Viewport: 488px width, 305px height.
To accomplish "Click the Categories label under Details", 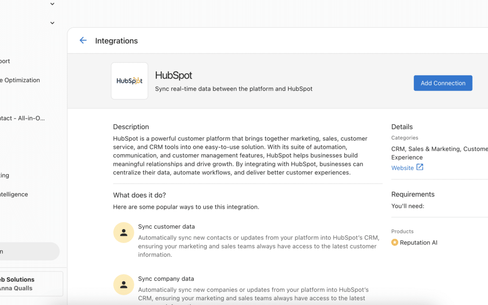I will (x=404, y=137).
